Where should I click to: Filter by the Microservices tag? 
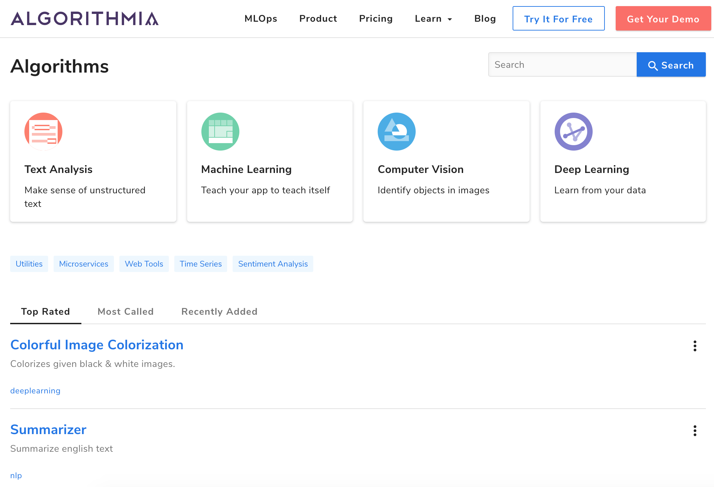point(84,264)
